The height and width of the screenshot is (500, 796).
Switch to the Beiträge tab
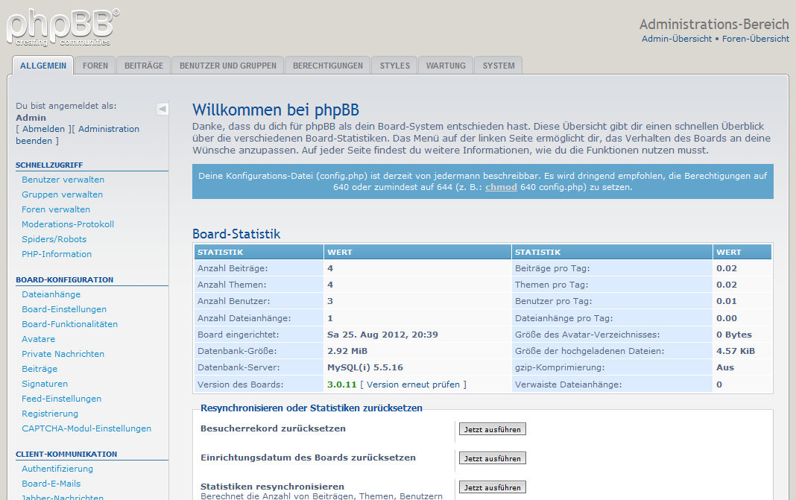[x=144, y=66]
